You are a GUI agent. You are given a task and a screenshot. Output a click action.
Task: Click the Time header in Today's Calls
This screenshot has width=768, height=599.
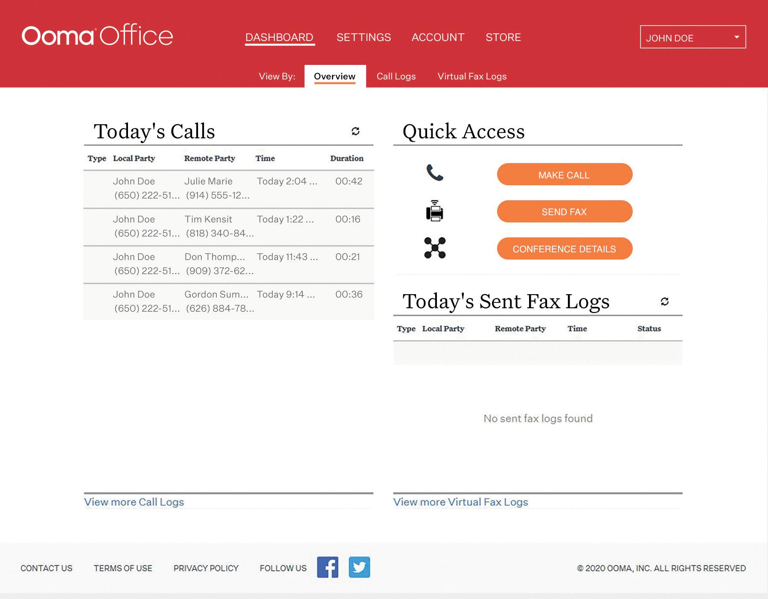(265, 158)
